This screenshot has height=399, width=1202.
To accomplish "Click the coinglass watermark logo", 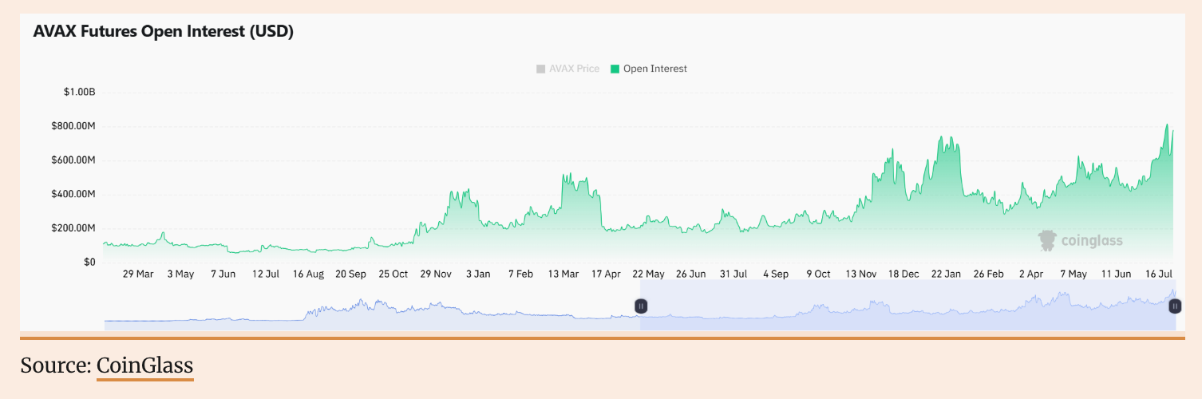I will click(1080, 240).
